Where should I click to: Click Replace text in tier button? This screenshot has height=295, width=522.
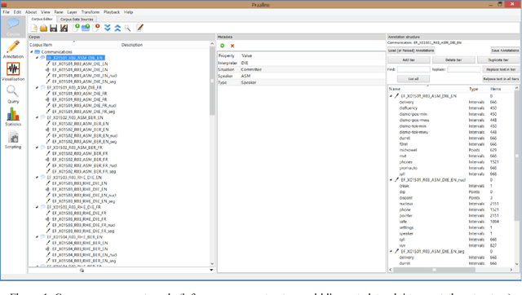pos(501,69)
